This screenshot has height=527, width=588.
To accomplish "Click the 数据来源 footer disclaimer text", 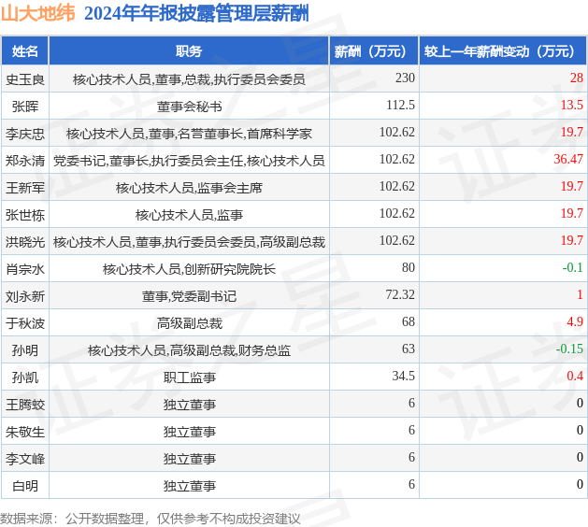I will click(x=151, y=519).
